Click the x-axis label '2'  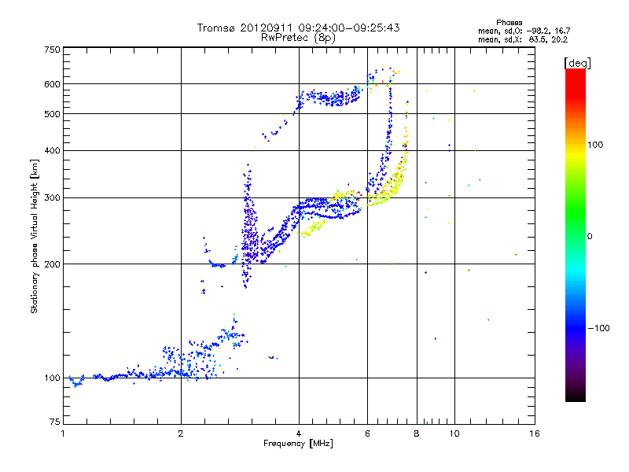click(181, 433)
